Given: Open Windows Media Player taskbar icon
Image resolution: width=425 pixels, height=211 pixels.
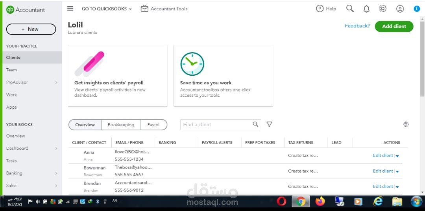Looking at the screenshot, I should pyautogui.click(x=358, y=202).
